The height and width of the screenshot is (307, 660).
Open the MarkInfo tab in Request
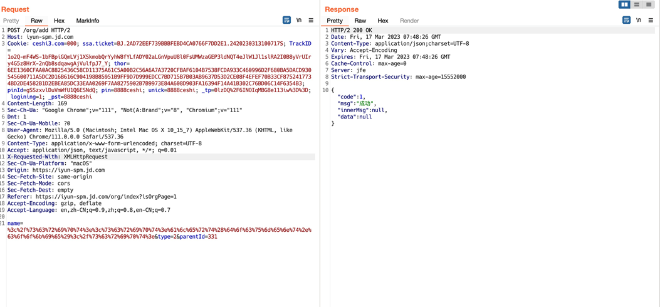click(88, 21)
